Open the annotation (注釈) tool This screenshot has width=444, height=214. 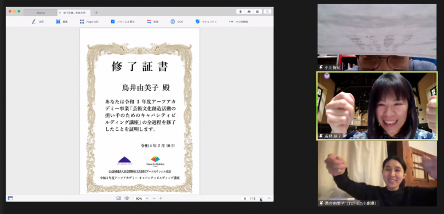coord(37,21)
